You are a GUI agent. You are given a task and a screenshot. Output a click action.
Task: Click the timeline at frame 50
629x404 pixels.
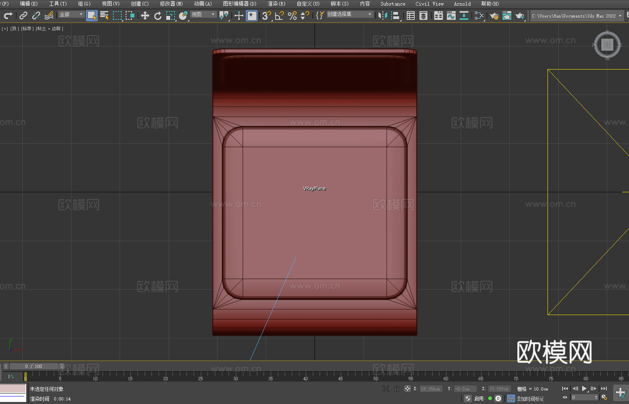[x=376, y=376]
